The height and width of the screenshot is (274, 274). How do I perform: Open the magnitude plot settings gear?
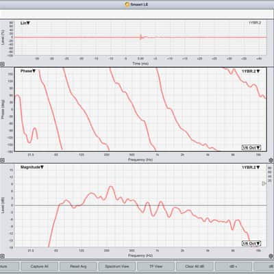(x=271, y=256)
